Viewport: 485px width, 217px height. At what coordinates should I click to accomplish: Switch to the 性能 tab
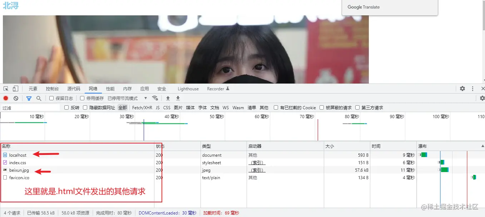point(110,89)
